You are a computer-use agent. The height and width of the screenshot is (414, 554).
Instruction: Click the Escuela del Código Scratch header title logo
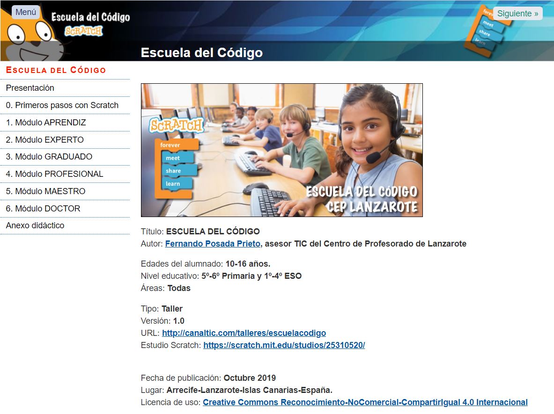pos(90,23)
